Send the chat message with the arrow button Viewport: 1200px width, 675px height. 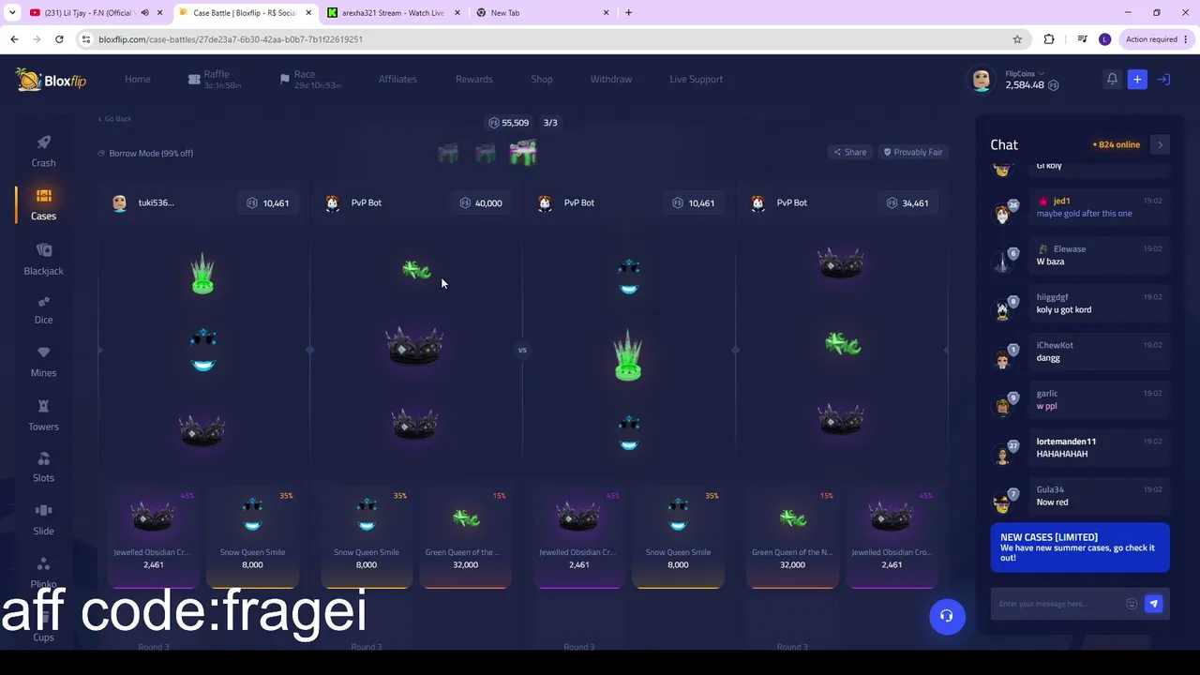point(1153,604)
